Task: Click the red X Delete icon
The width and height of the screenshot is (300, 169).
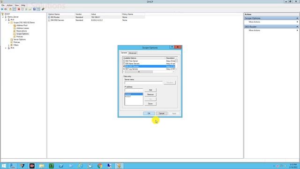Action: click(x=19, y=9)
